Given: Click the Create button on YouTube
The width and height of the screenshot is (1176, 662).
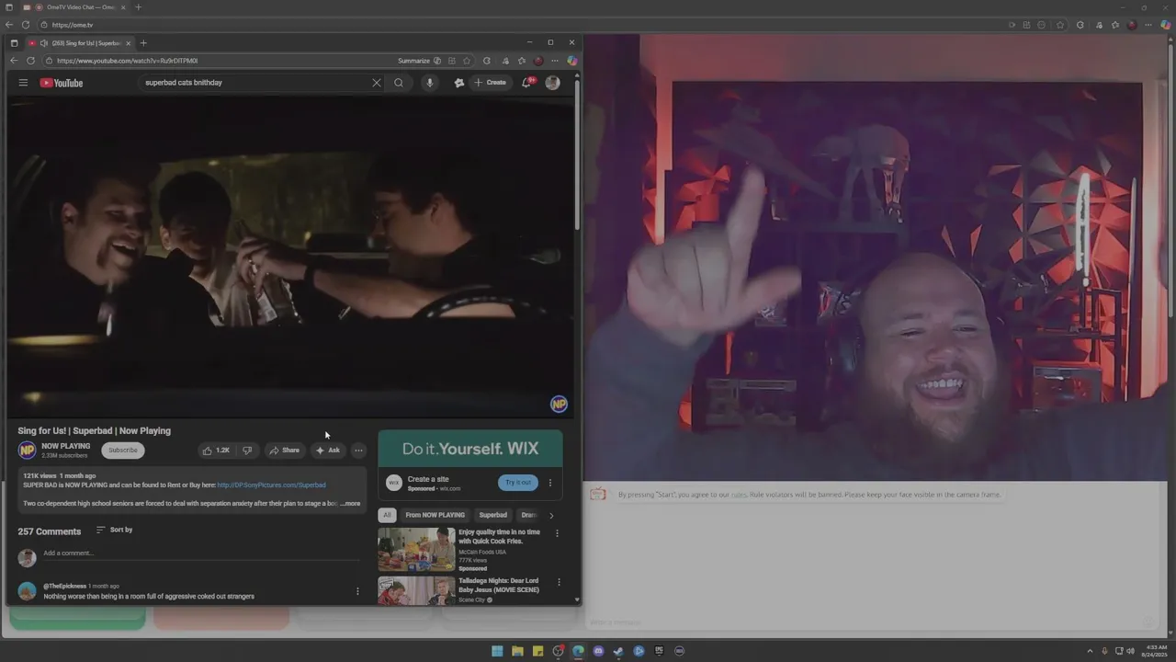Looking at the screenshot, I should 491,83.
